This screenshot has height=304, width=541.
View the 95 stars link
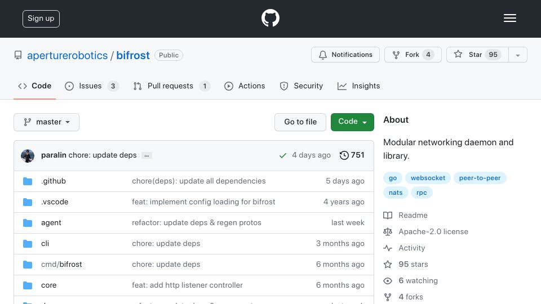pos(413,265)
